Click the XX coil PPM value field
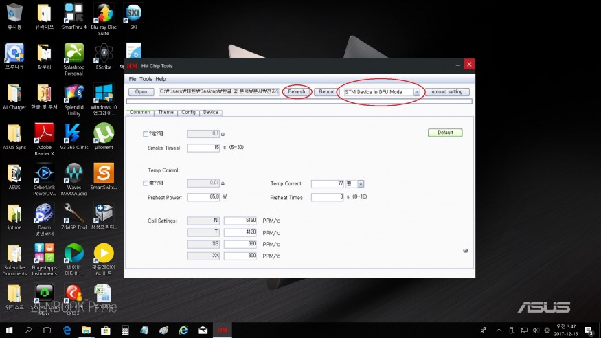This screenshot has width=601, height=338. [240, 256]
